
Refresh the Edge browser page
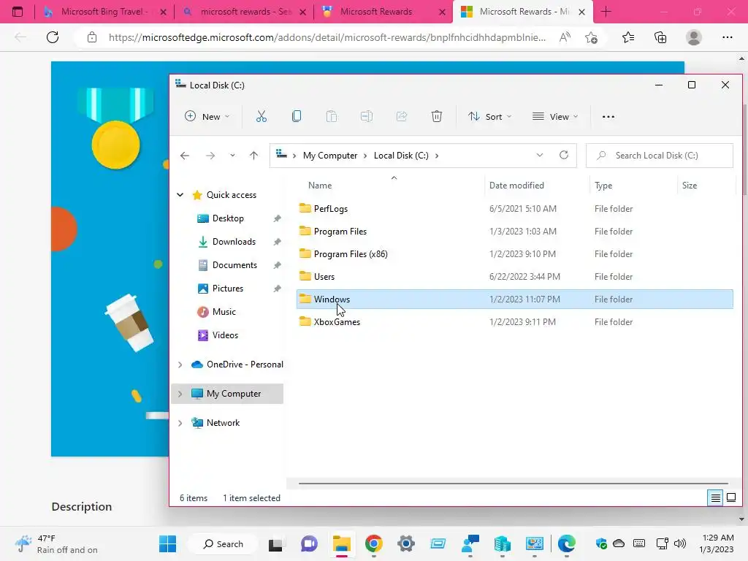pyautogui.click(x=53, y=37)
